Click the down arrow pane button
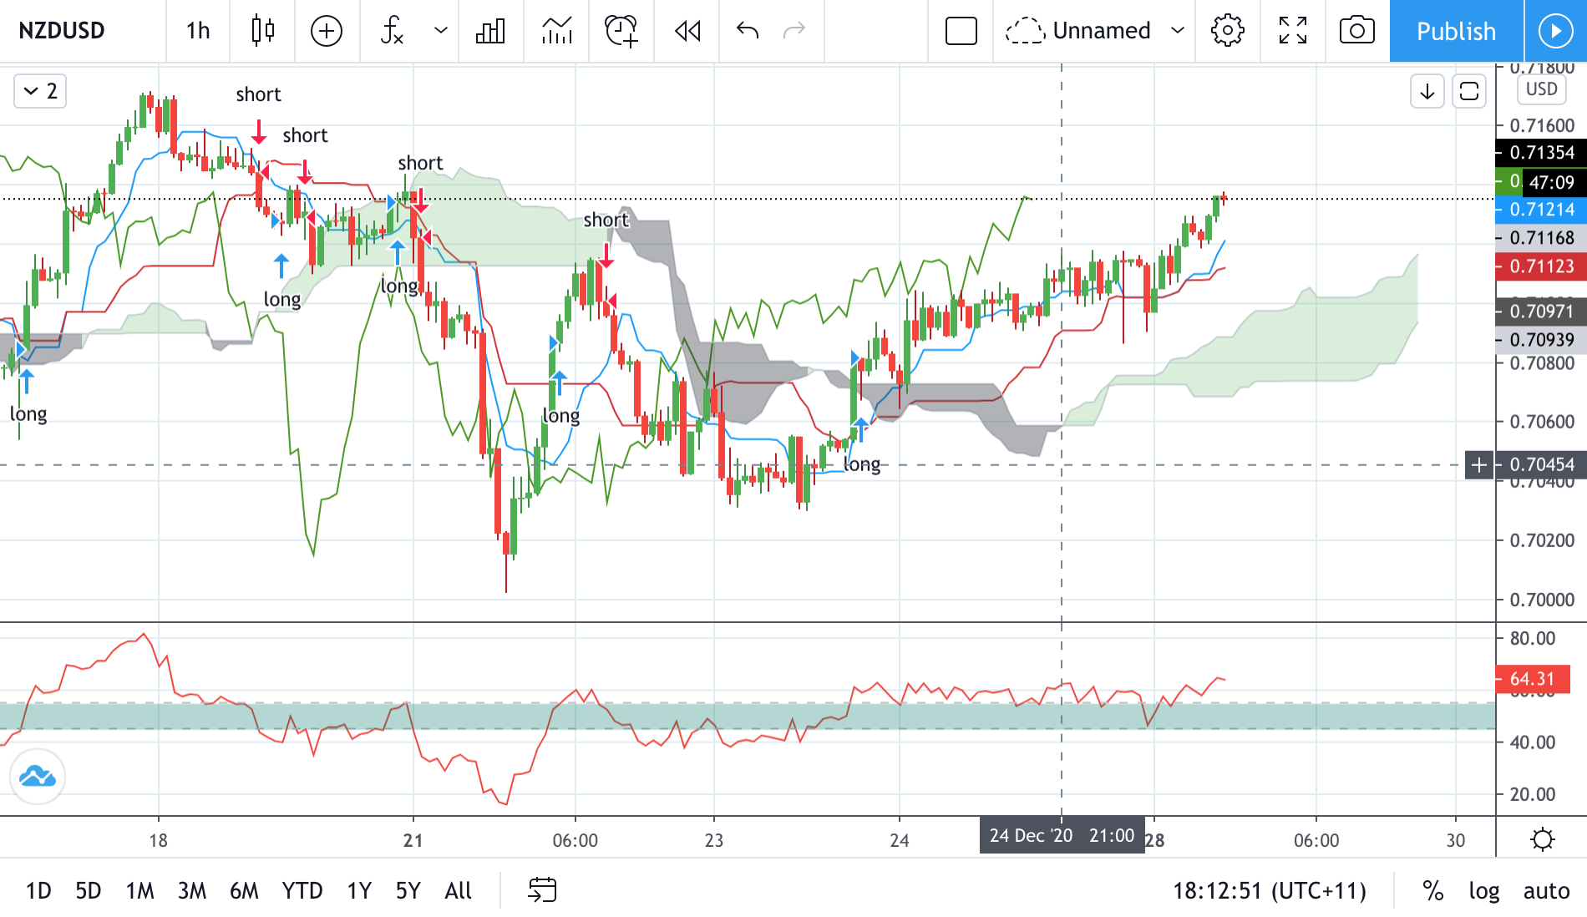This screenshot has width=1587, height=917. tap(1427, 91)
